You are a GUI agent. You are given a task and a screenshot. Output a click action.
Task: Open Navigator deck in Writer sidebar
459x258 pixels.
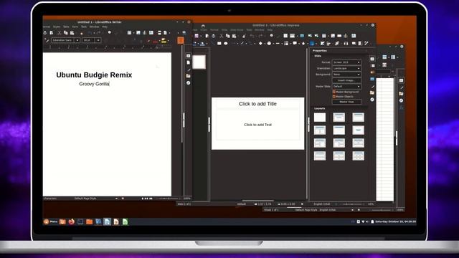click(188, 83)
